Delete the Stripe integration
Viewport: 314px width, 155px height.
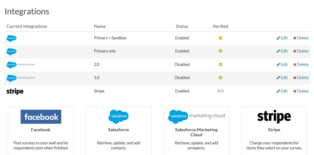pyautogui.click(x=301, y=91)
